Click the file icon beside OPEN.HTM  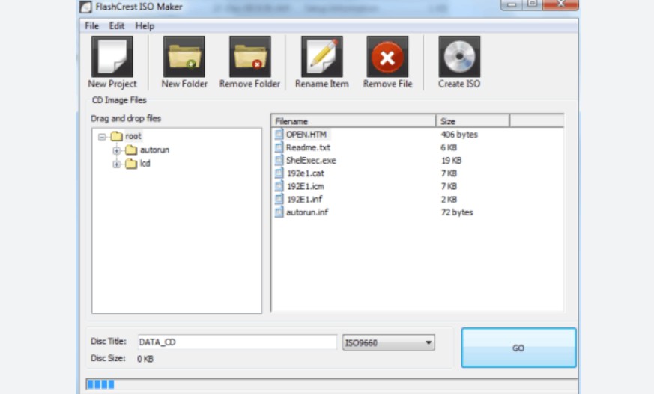tap(279, 135)
